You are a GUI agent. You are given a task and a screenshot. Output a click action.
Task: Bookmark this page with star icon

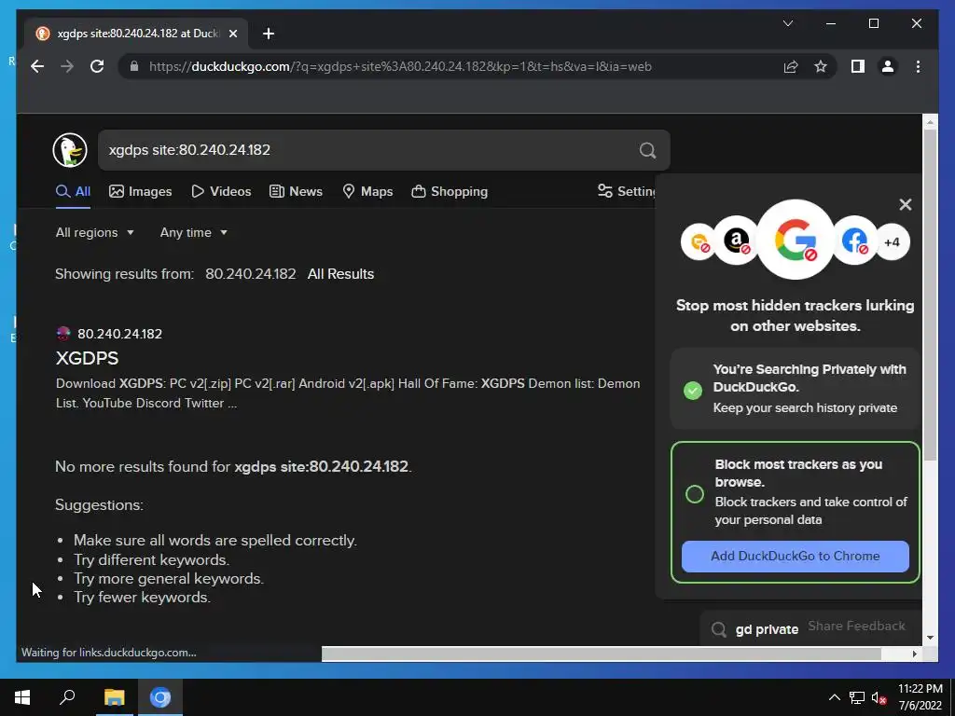pos(821,66)
